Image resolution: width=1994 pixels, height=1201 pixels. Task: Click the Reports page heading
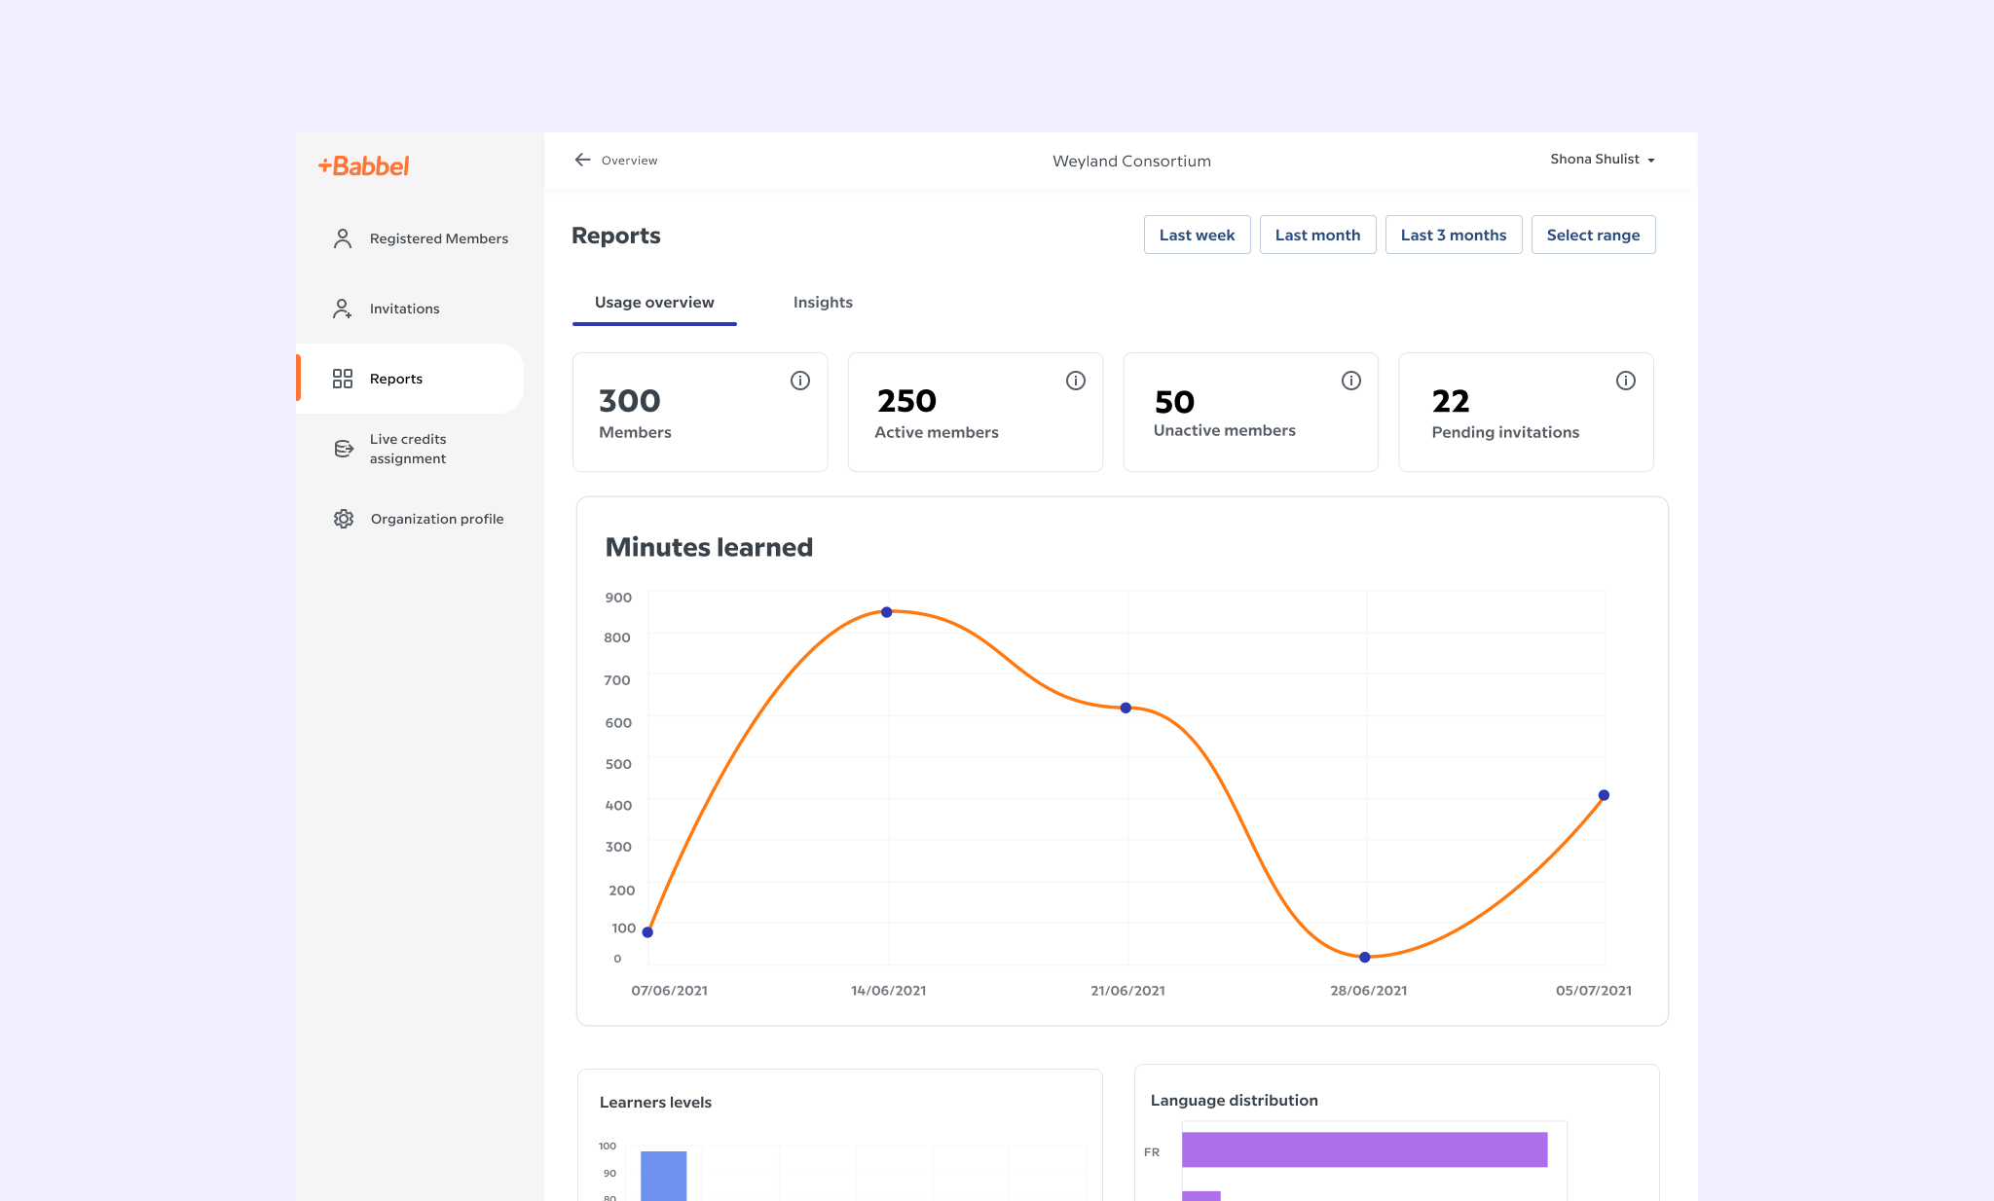click(615, 236)
